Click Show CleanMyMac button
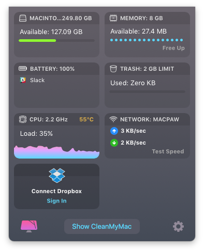 point(102,226)
